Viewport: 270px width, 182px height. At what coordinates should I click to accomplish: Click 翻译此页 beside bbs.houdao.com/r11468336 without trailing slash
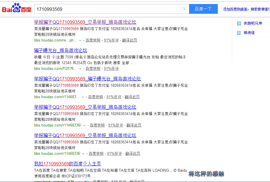click(133, 154)
